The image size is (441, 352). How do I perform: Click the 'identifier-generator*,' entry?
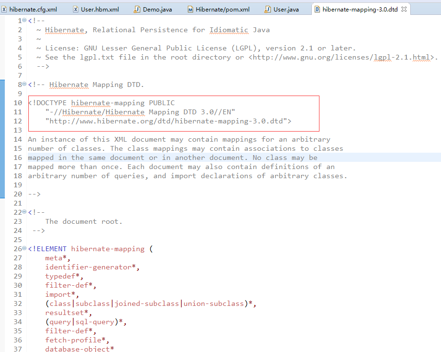pyautogui.click(x=92, y=267)
